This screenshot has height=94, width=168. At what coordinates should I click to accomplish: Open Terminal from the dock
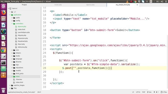pos(3,63)
